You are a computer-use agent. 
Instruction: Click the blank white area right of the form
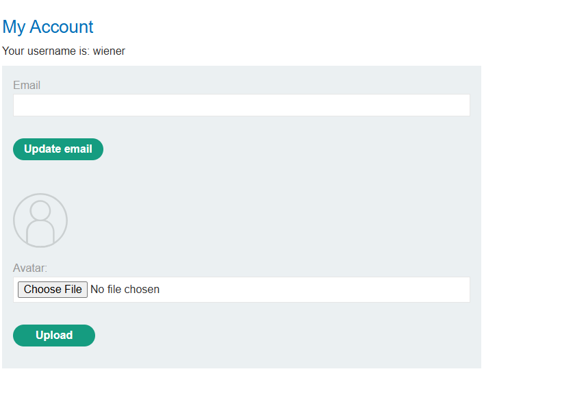pos(526,201)
